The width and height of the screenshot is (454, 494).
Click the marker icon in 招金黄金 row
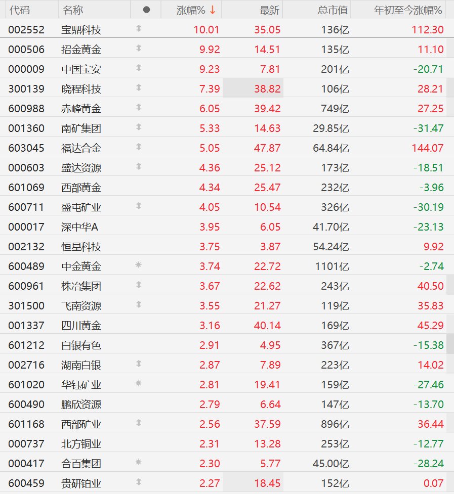[138, 48]
